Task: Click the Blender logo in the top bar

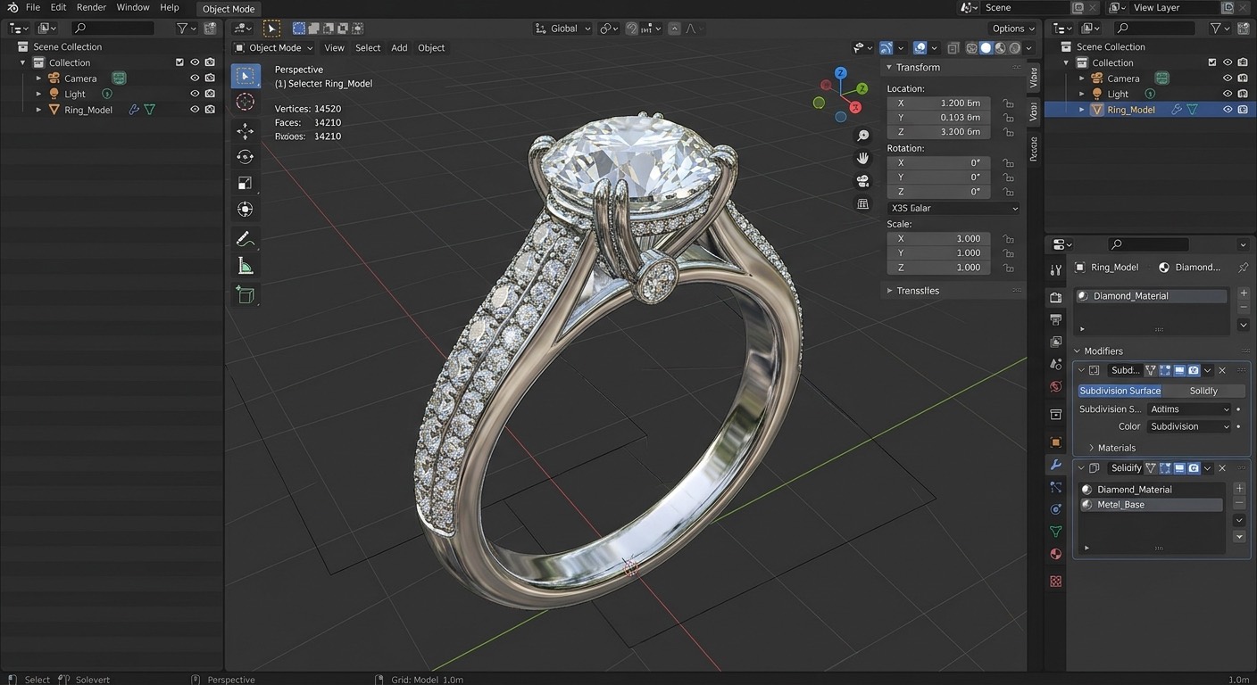Action: (x=12, y=7)
